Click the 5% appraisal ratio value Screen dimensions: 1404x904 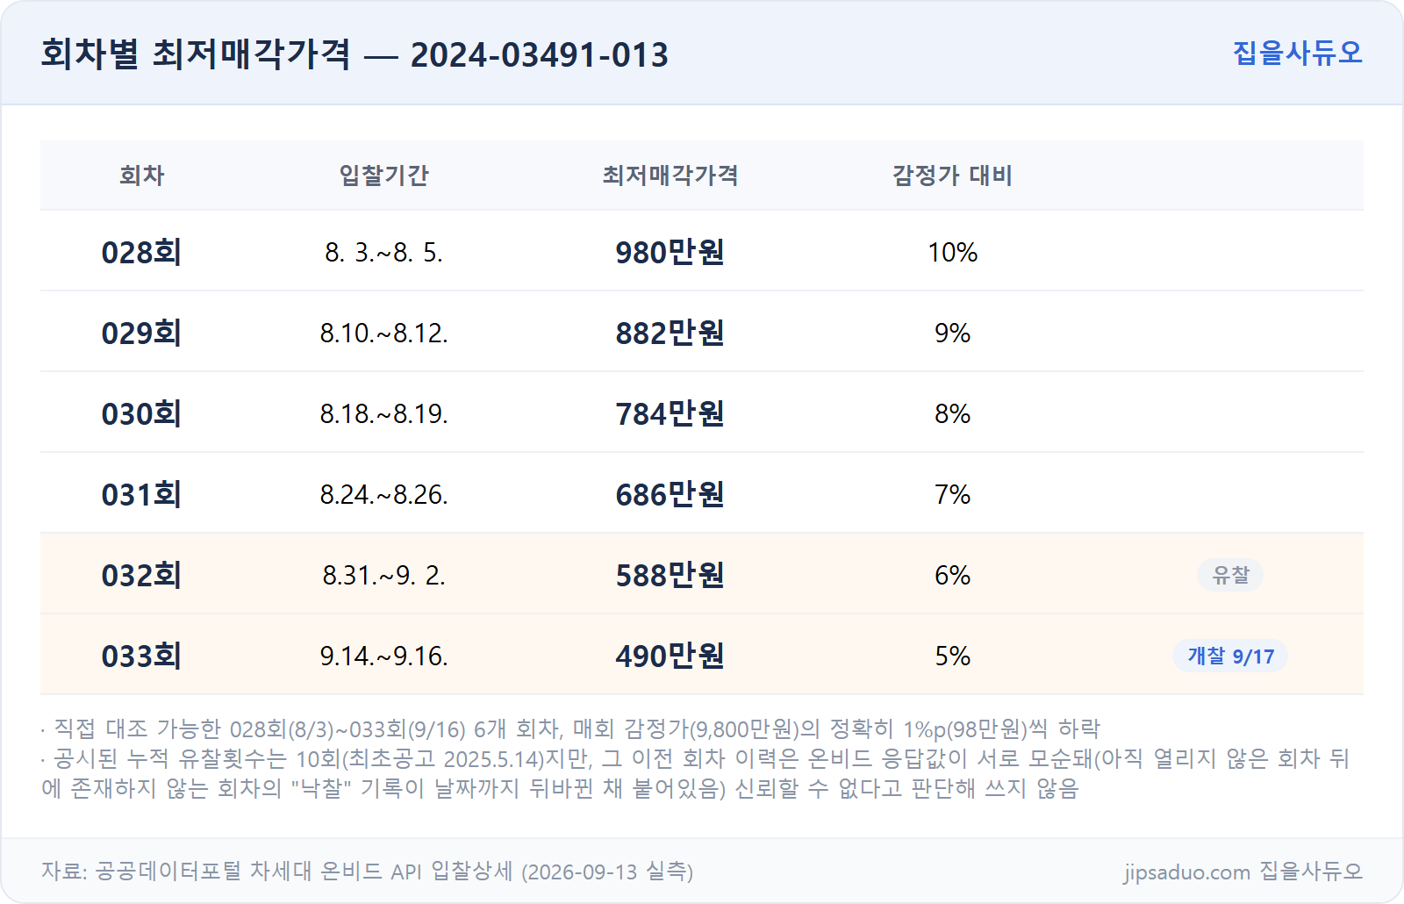tap(952, 656)
